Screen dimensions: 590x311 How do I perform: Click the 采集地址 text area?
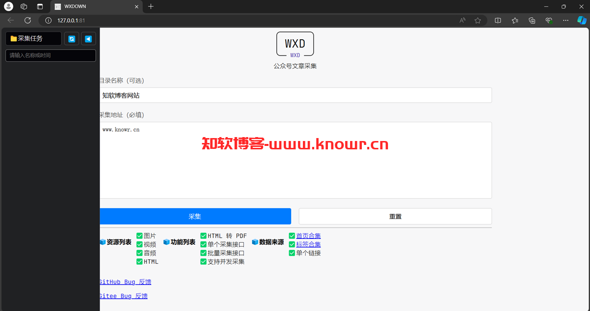pos(295,160)
